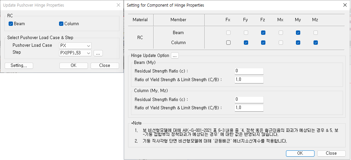This screenshot has width=351, height=160.
Task: Select the Mx column header
Action: point(280,20)
